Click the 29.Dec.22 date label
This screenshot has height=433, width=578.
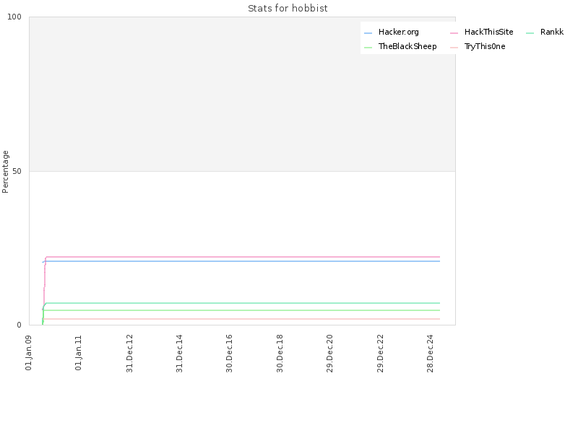pos(380,354)
